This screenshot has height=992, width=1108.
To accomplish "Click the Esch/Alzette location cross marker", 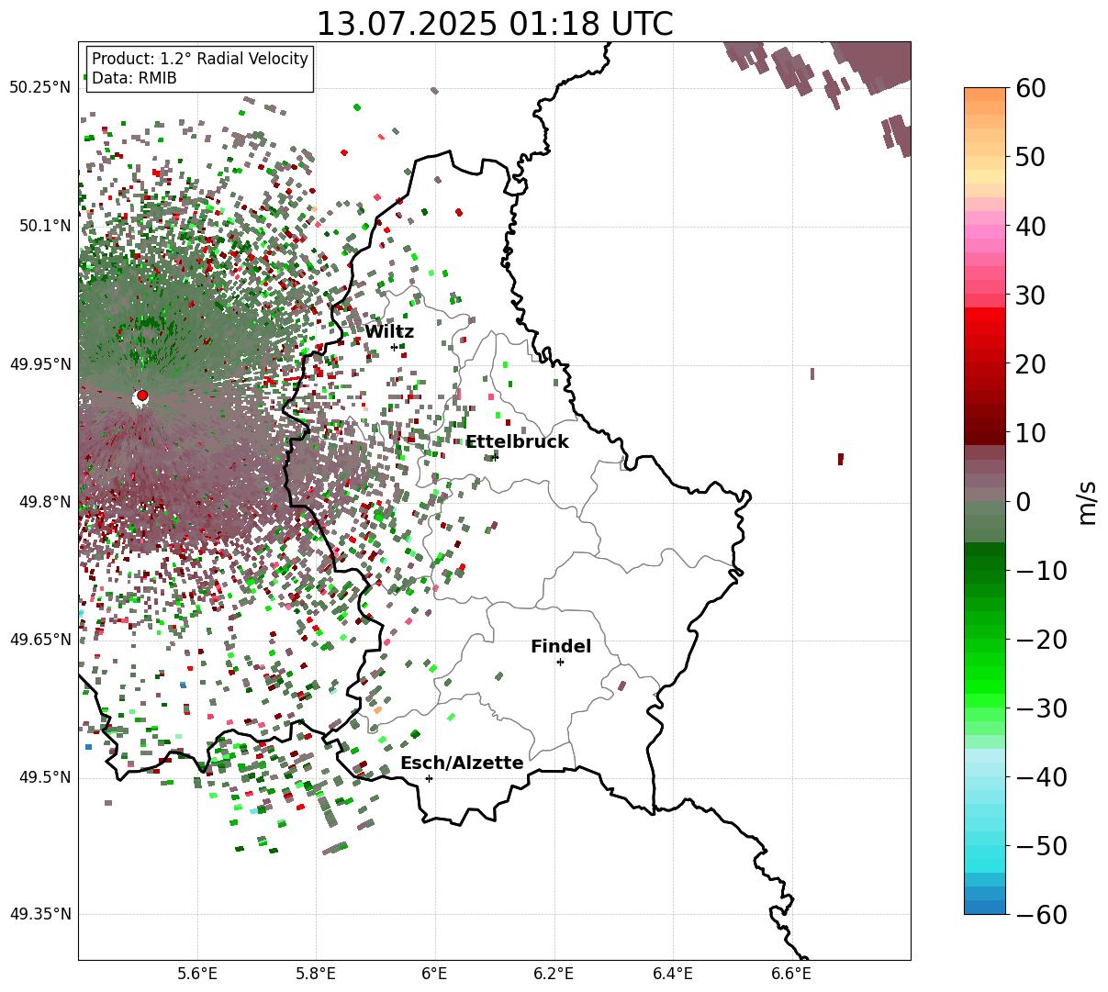I will click(x=429, y=778).
